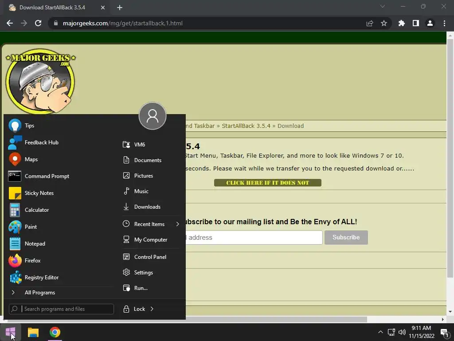Viewport: 454px width, 341px height.
Task: Click the Search programs and files box
Action: coord(61,309)
